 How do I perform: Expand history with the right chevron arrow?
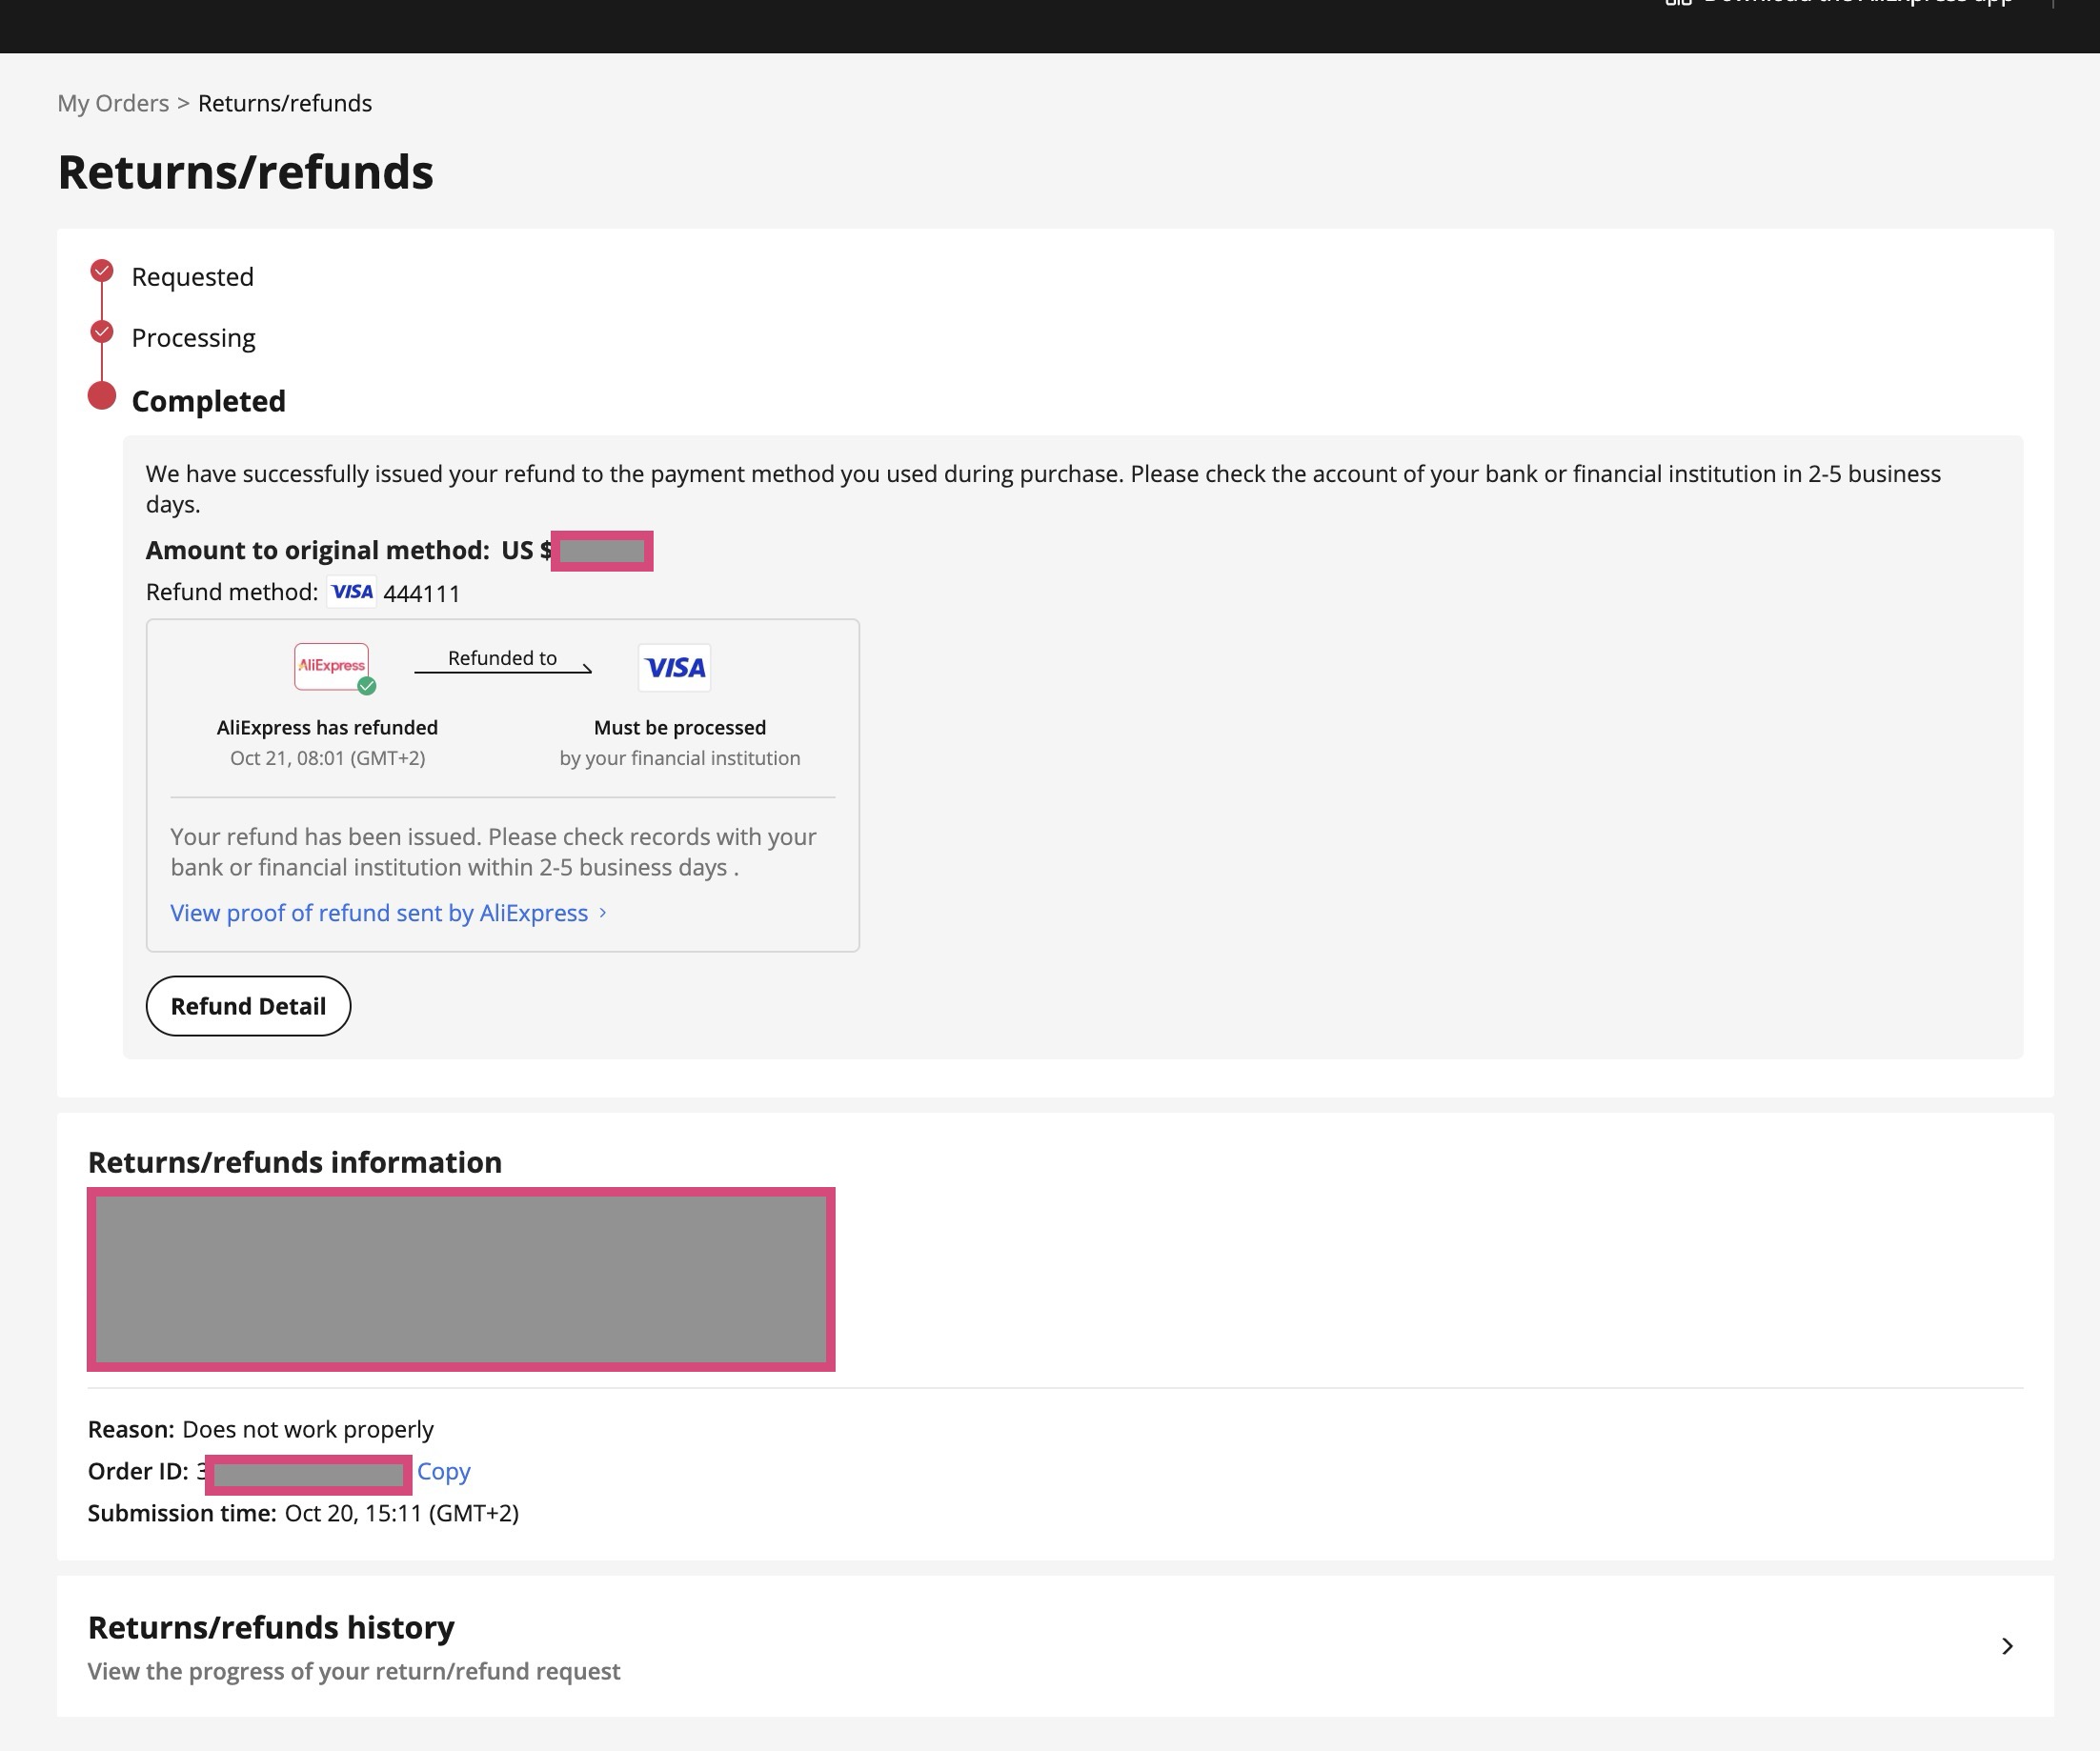click(2007, 1647)
